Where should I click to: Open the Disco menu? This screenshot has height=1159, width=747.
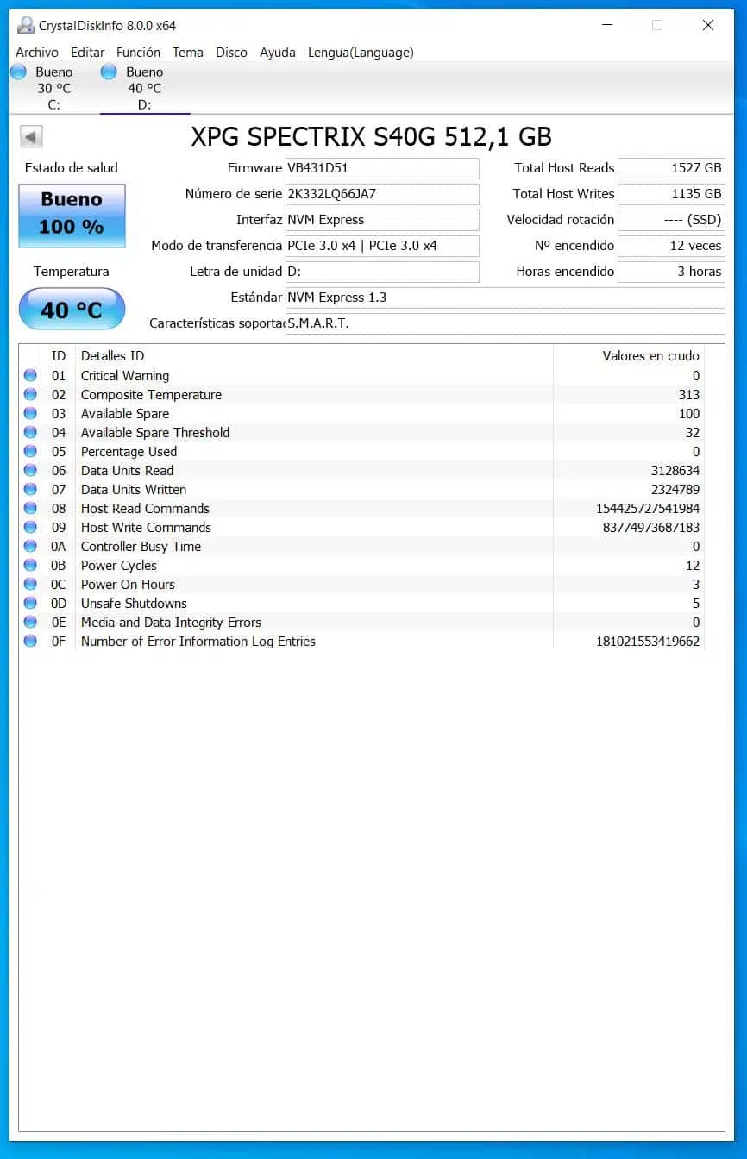point(231,53)
